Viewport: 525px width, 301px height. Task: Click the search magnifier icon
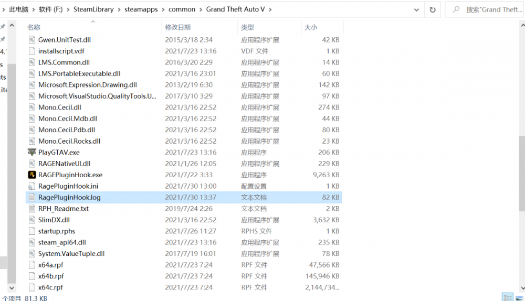click(x=456, y=9)
